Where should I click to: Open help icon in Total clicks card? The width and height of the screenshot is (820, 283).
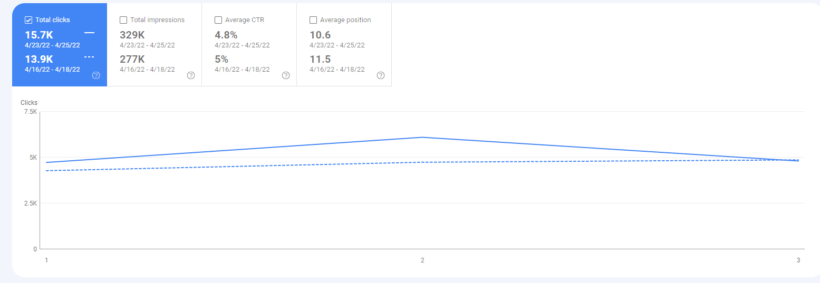coord(96,75)
